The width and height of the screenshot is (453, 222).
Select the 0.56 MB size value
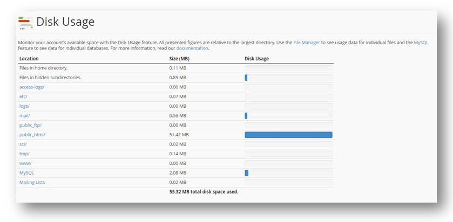click(x=178, y=116)
